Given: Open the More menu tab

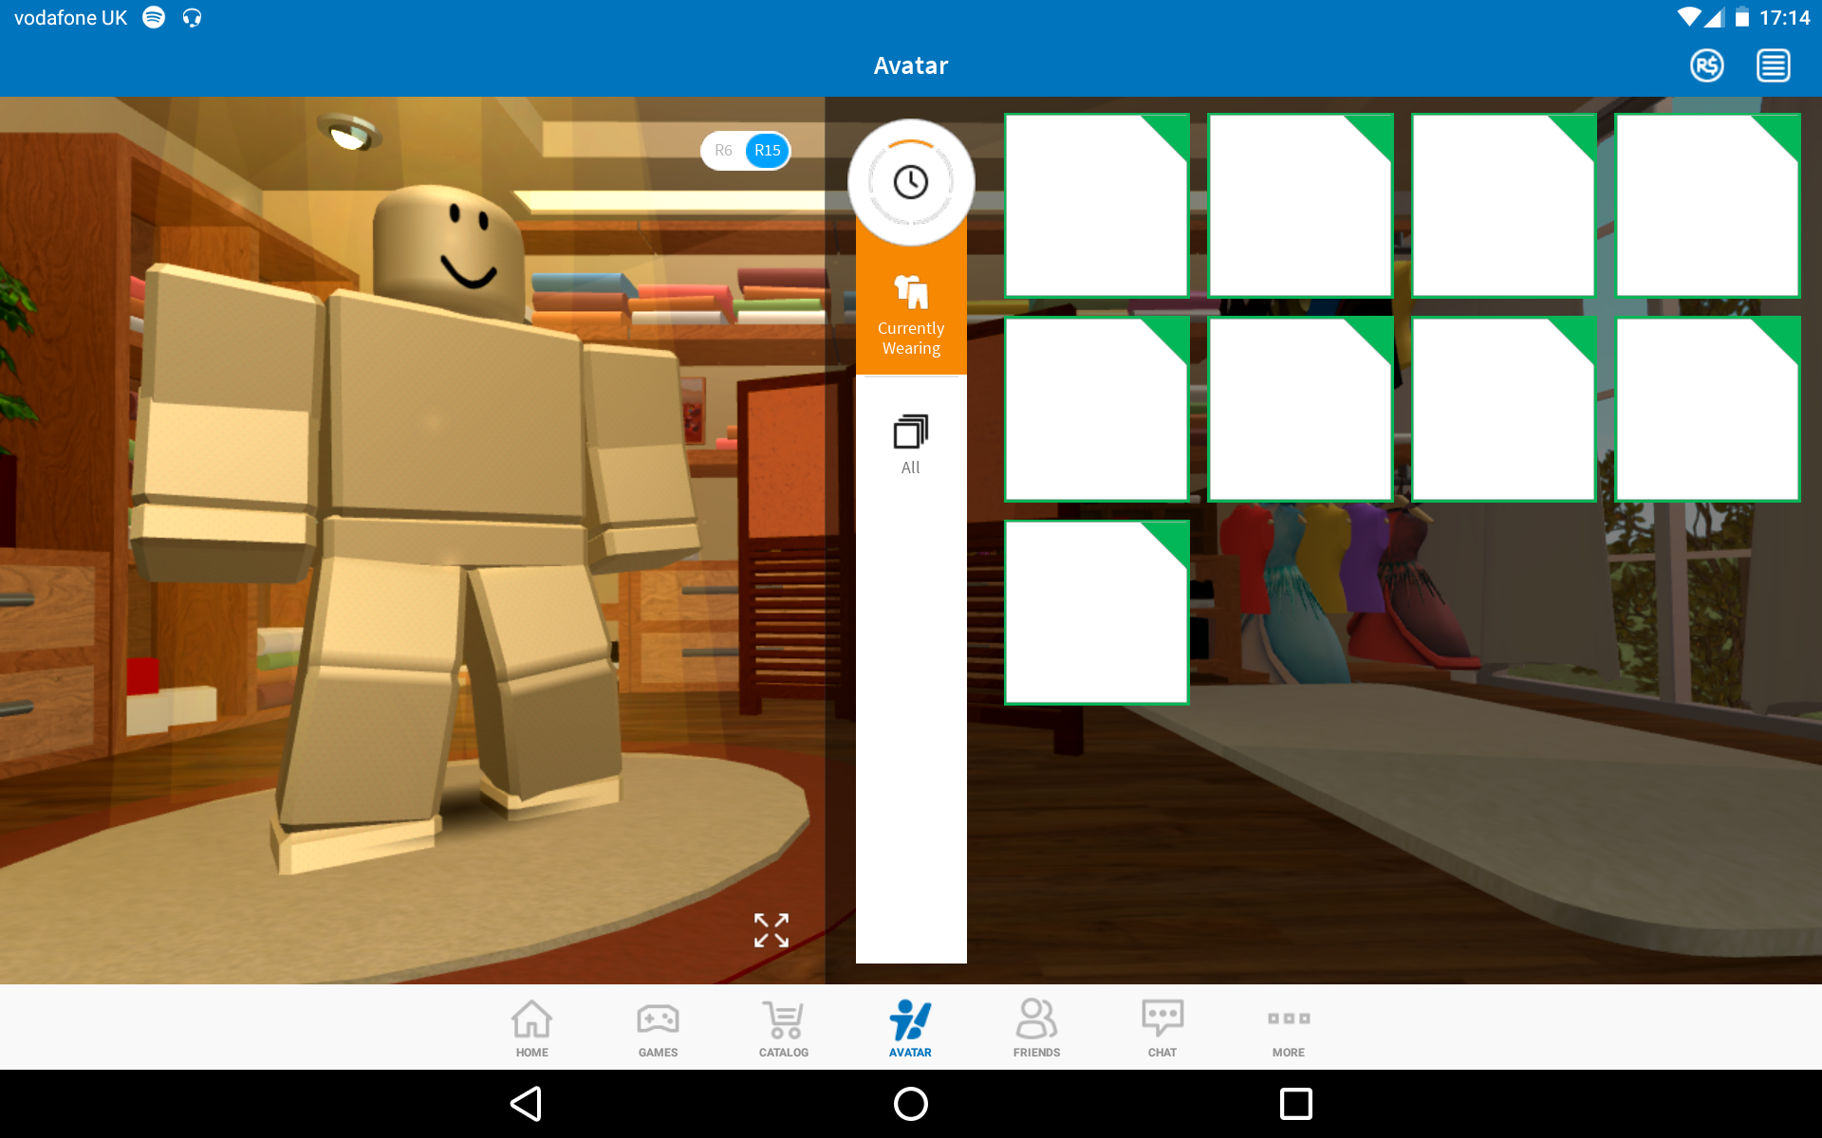Looking at the screenshot, I should click(x=1288, y=1031).
